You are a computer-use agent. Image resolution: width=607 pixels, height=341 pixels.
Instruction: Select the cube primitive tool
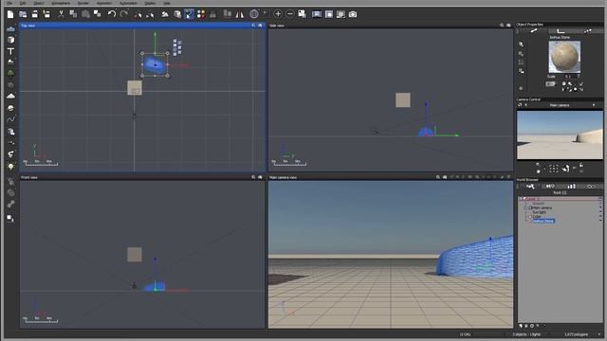pos(10,40)
